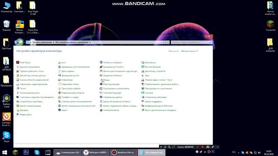Open Программы по умолчанию link

tap(156, 88)
